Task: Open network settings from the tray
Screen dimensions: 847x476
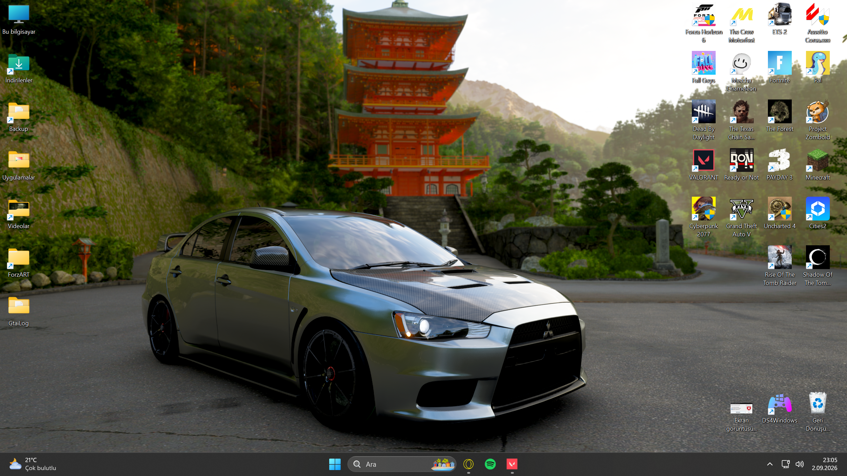Action: pos(785,464)
